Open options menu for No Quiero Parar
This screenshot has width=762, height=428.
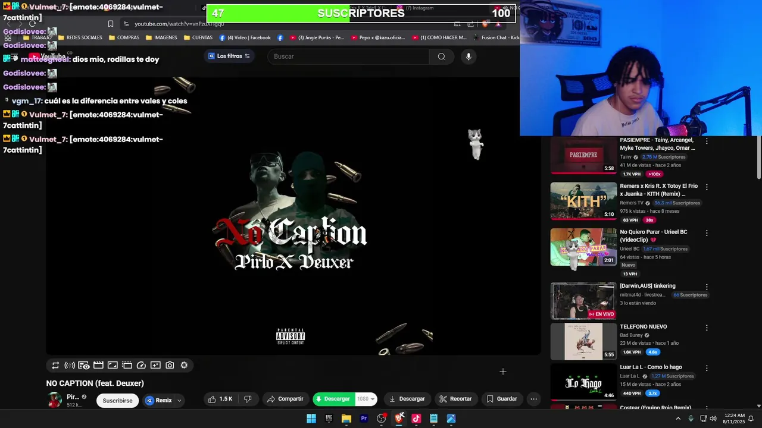(x=707, y=233)
